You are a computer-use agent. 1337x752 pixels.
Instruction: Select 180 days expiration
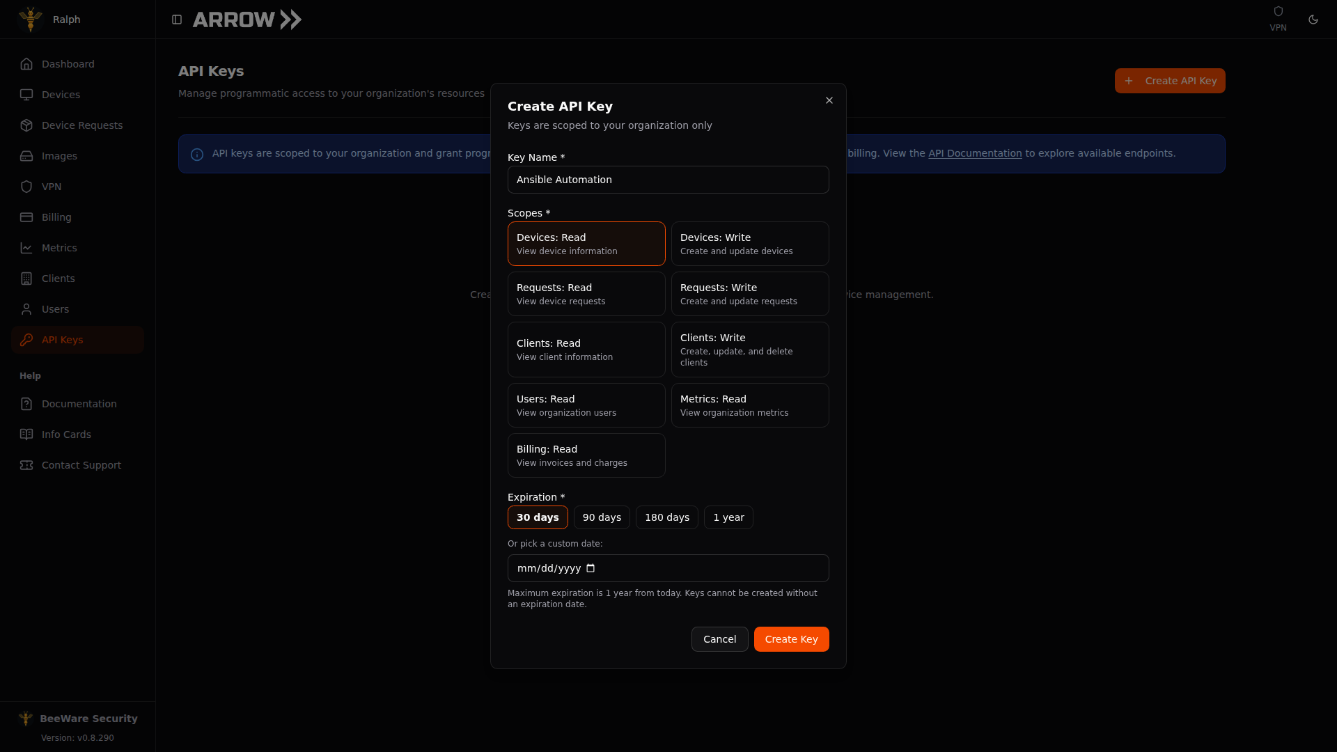click(x=667, y=517)
